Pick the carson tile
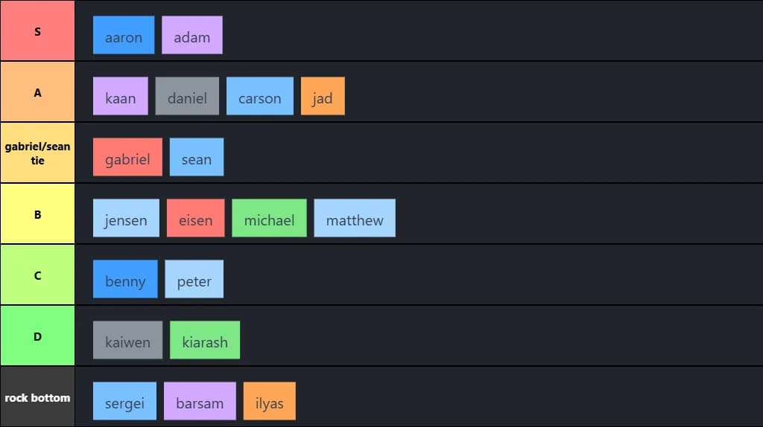 coord(259,96)
